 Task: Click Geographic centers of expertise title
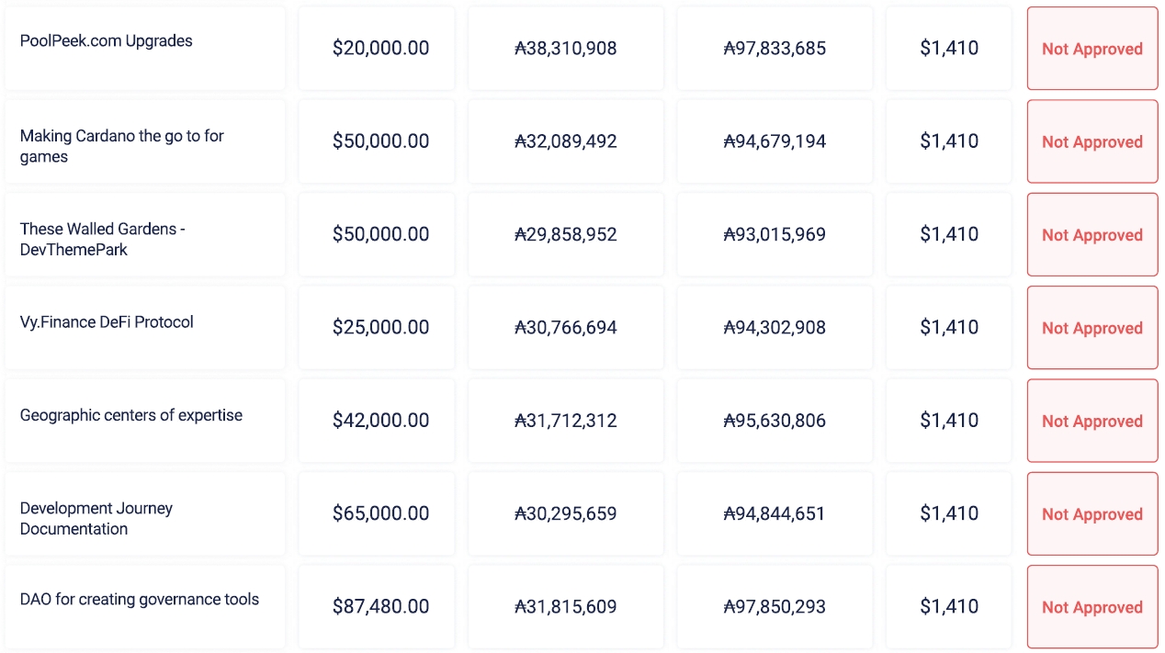coord(131,415)
